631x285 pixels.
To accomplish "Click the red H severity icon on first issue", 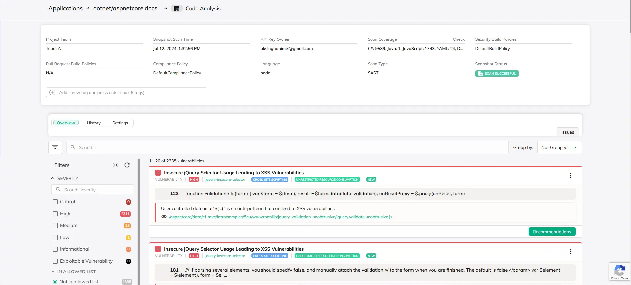I will coord(158,173).
